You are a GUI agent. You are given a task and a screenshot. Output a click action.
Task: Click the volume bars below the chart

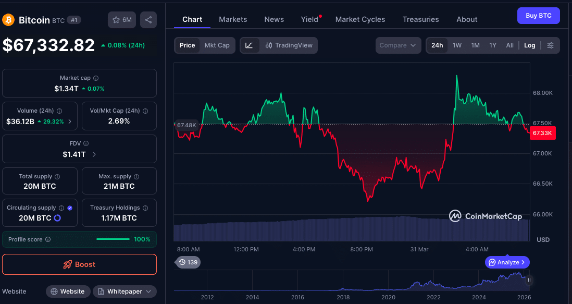pos(352,228)
